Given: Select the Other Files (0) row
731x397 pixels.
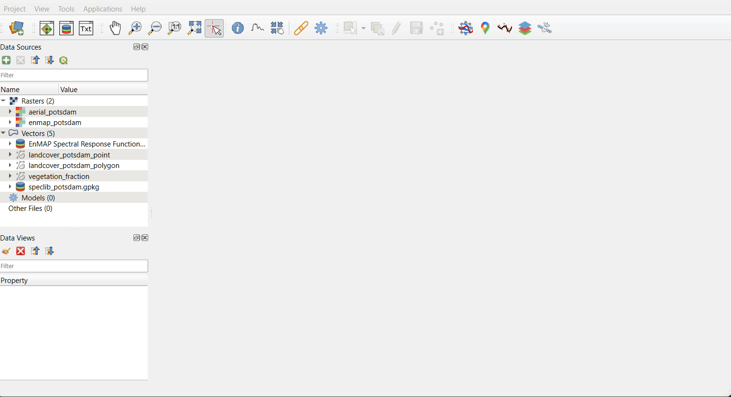Looking at the screenshot, I should click(74, 208).
